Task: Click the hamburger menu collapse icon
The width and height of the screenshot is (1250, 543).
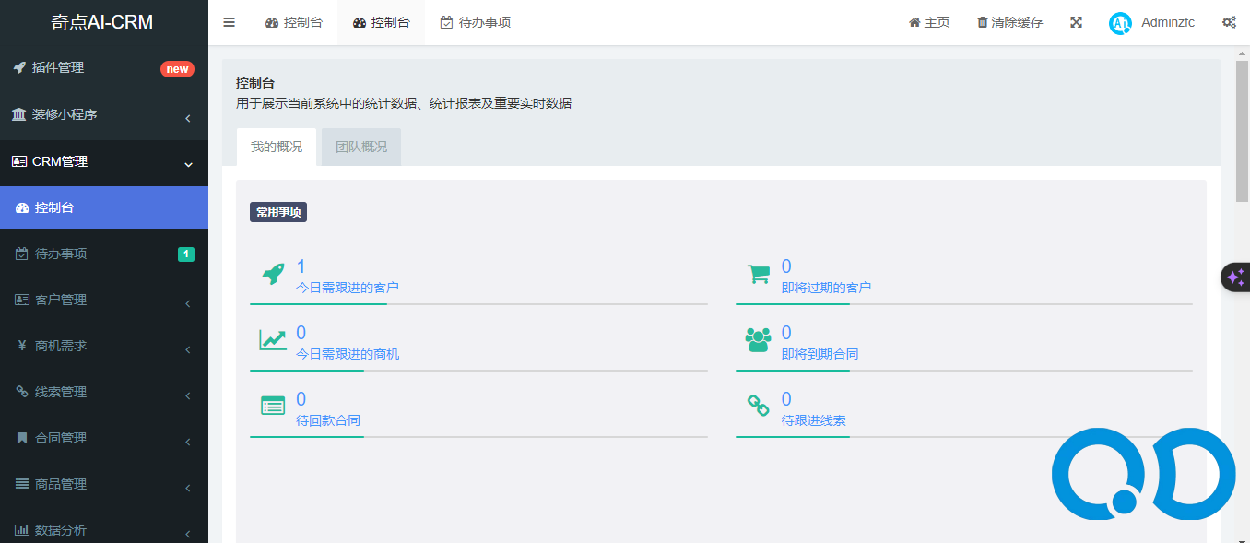Action: [230, 22]
